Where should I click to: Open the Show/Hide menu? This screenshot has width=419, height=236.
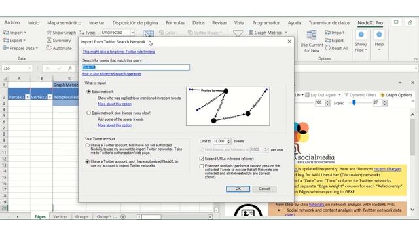coord(361,41)
